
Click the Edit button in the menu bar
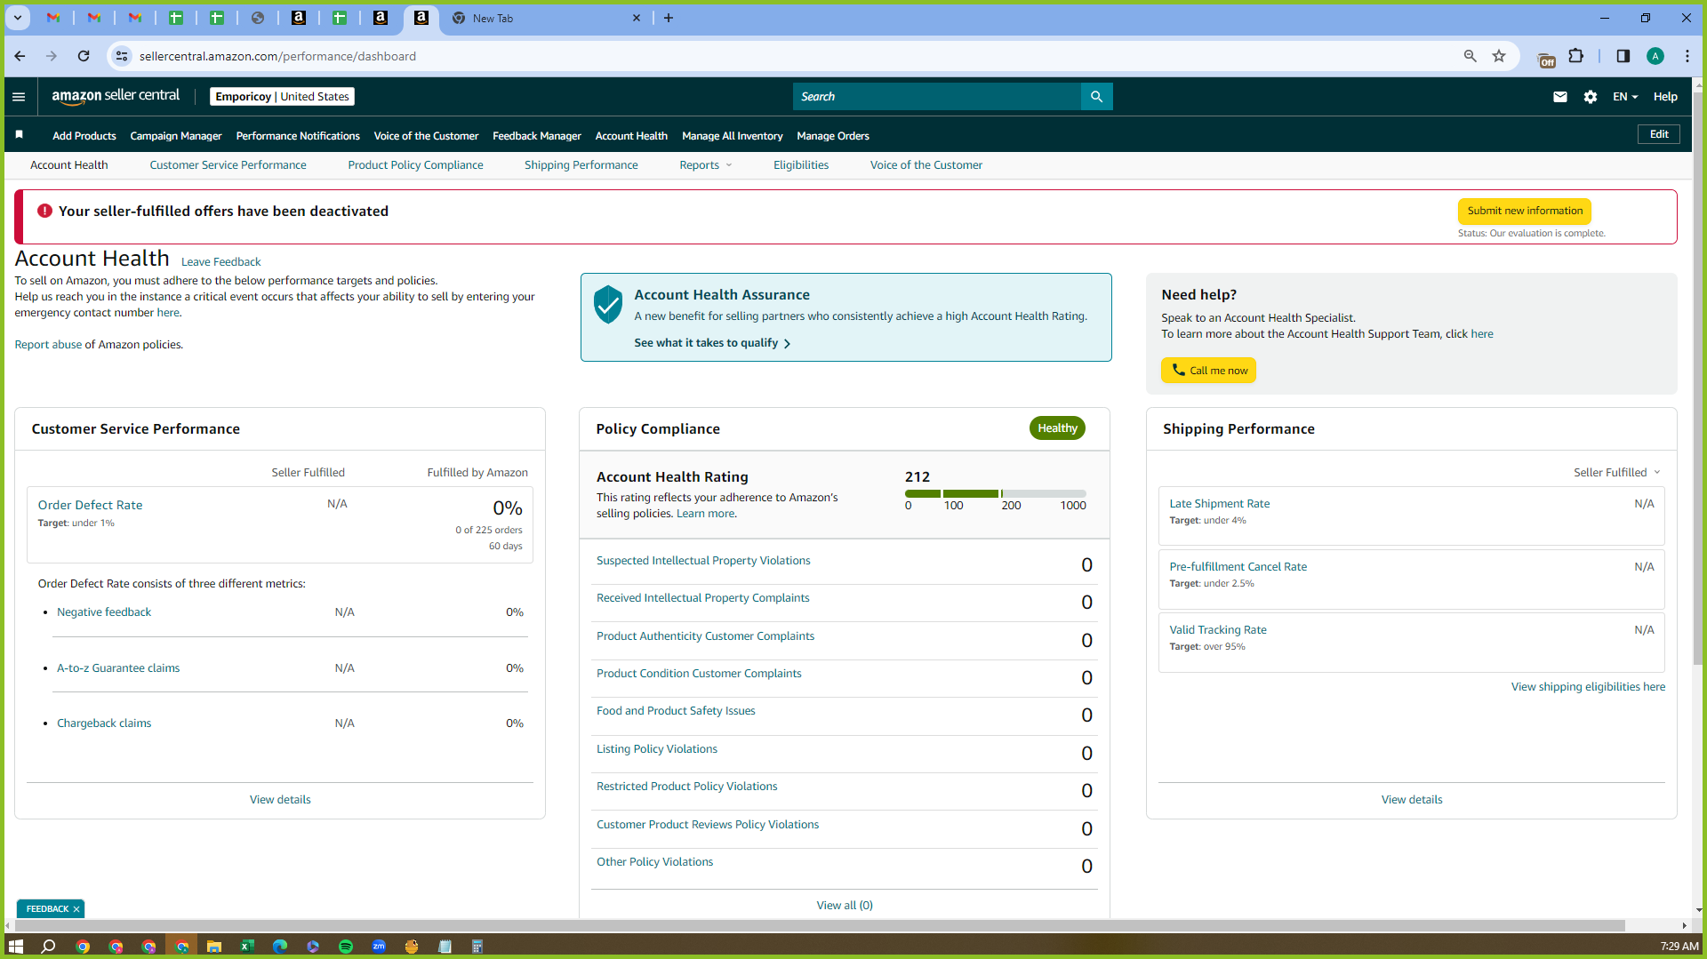pos(1659,134)
